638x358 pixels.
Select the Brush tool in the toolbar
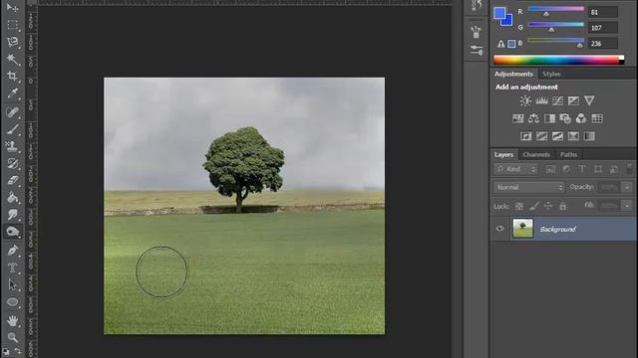coord(12,129)
